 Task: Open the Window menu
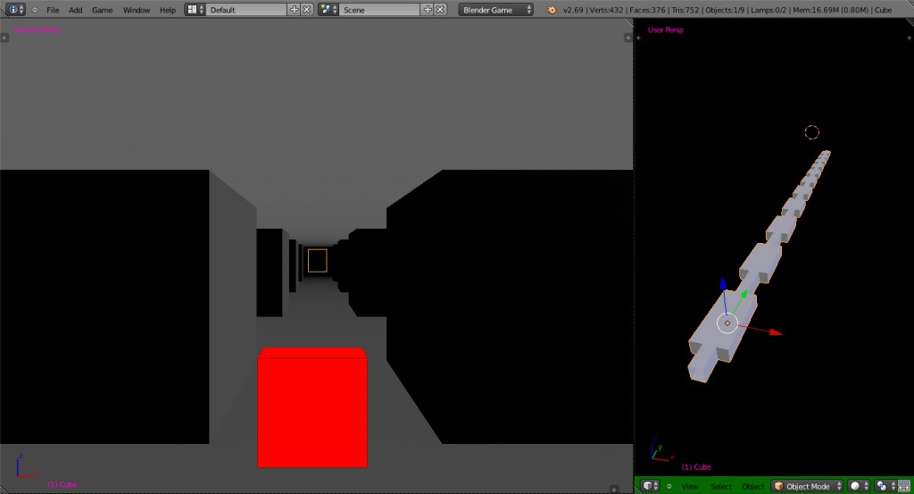click(137, 10)
